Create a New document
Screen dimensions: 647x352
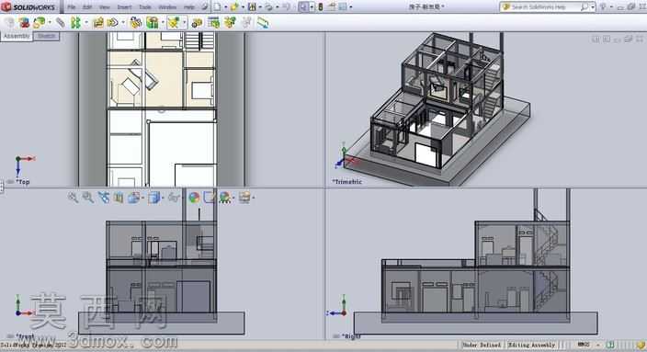[217, 7]
